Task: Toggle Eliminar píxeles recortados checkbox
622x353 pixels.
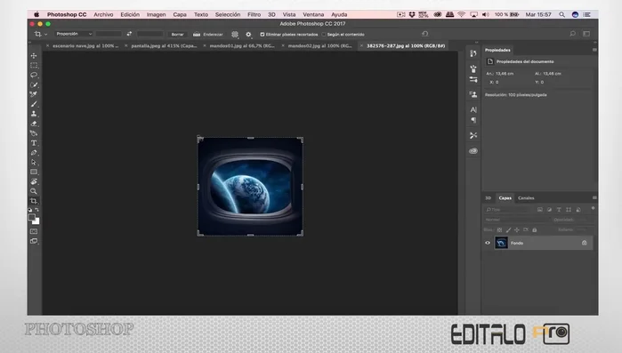Action: point(263,35)
